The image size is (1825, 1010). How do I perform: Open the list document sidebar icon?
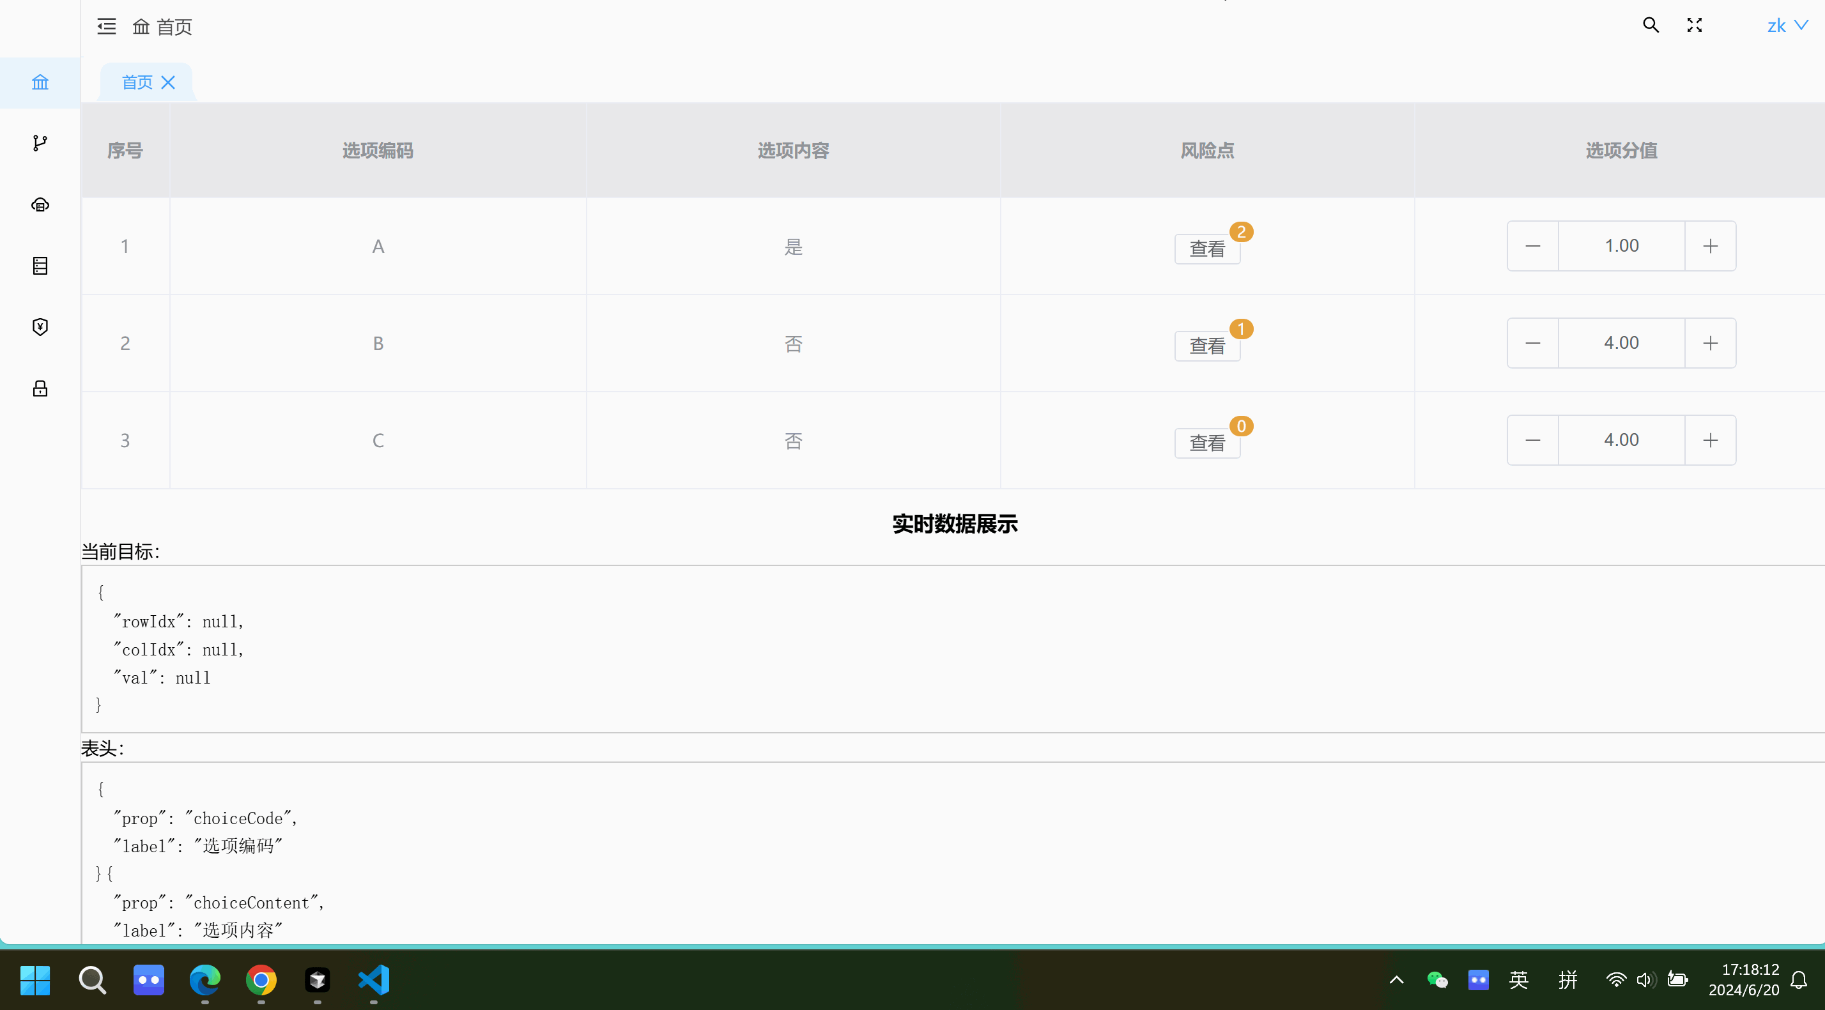pos(40,266)
